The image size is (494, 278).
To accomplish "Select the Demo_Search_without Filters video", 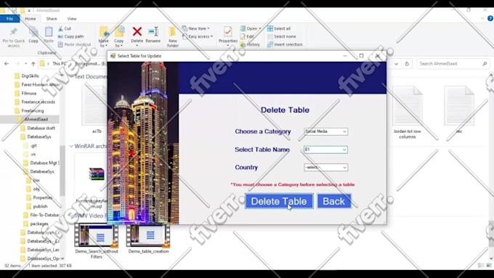I will click(x=97, y=241).
